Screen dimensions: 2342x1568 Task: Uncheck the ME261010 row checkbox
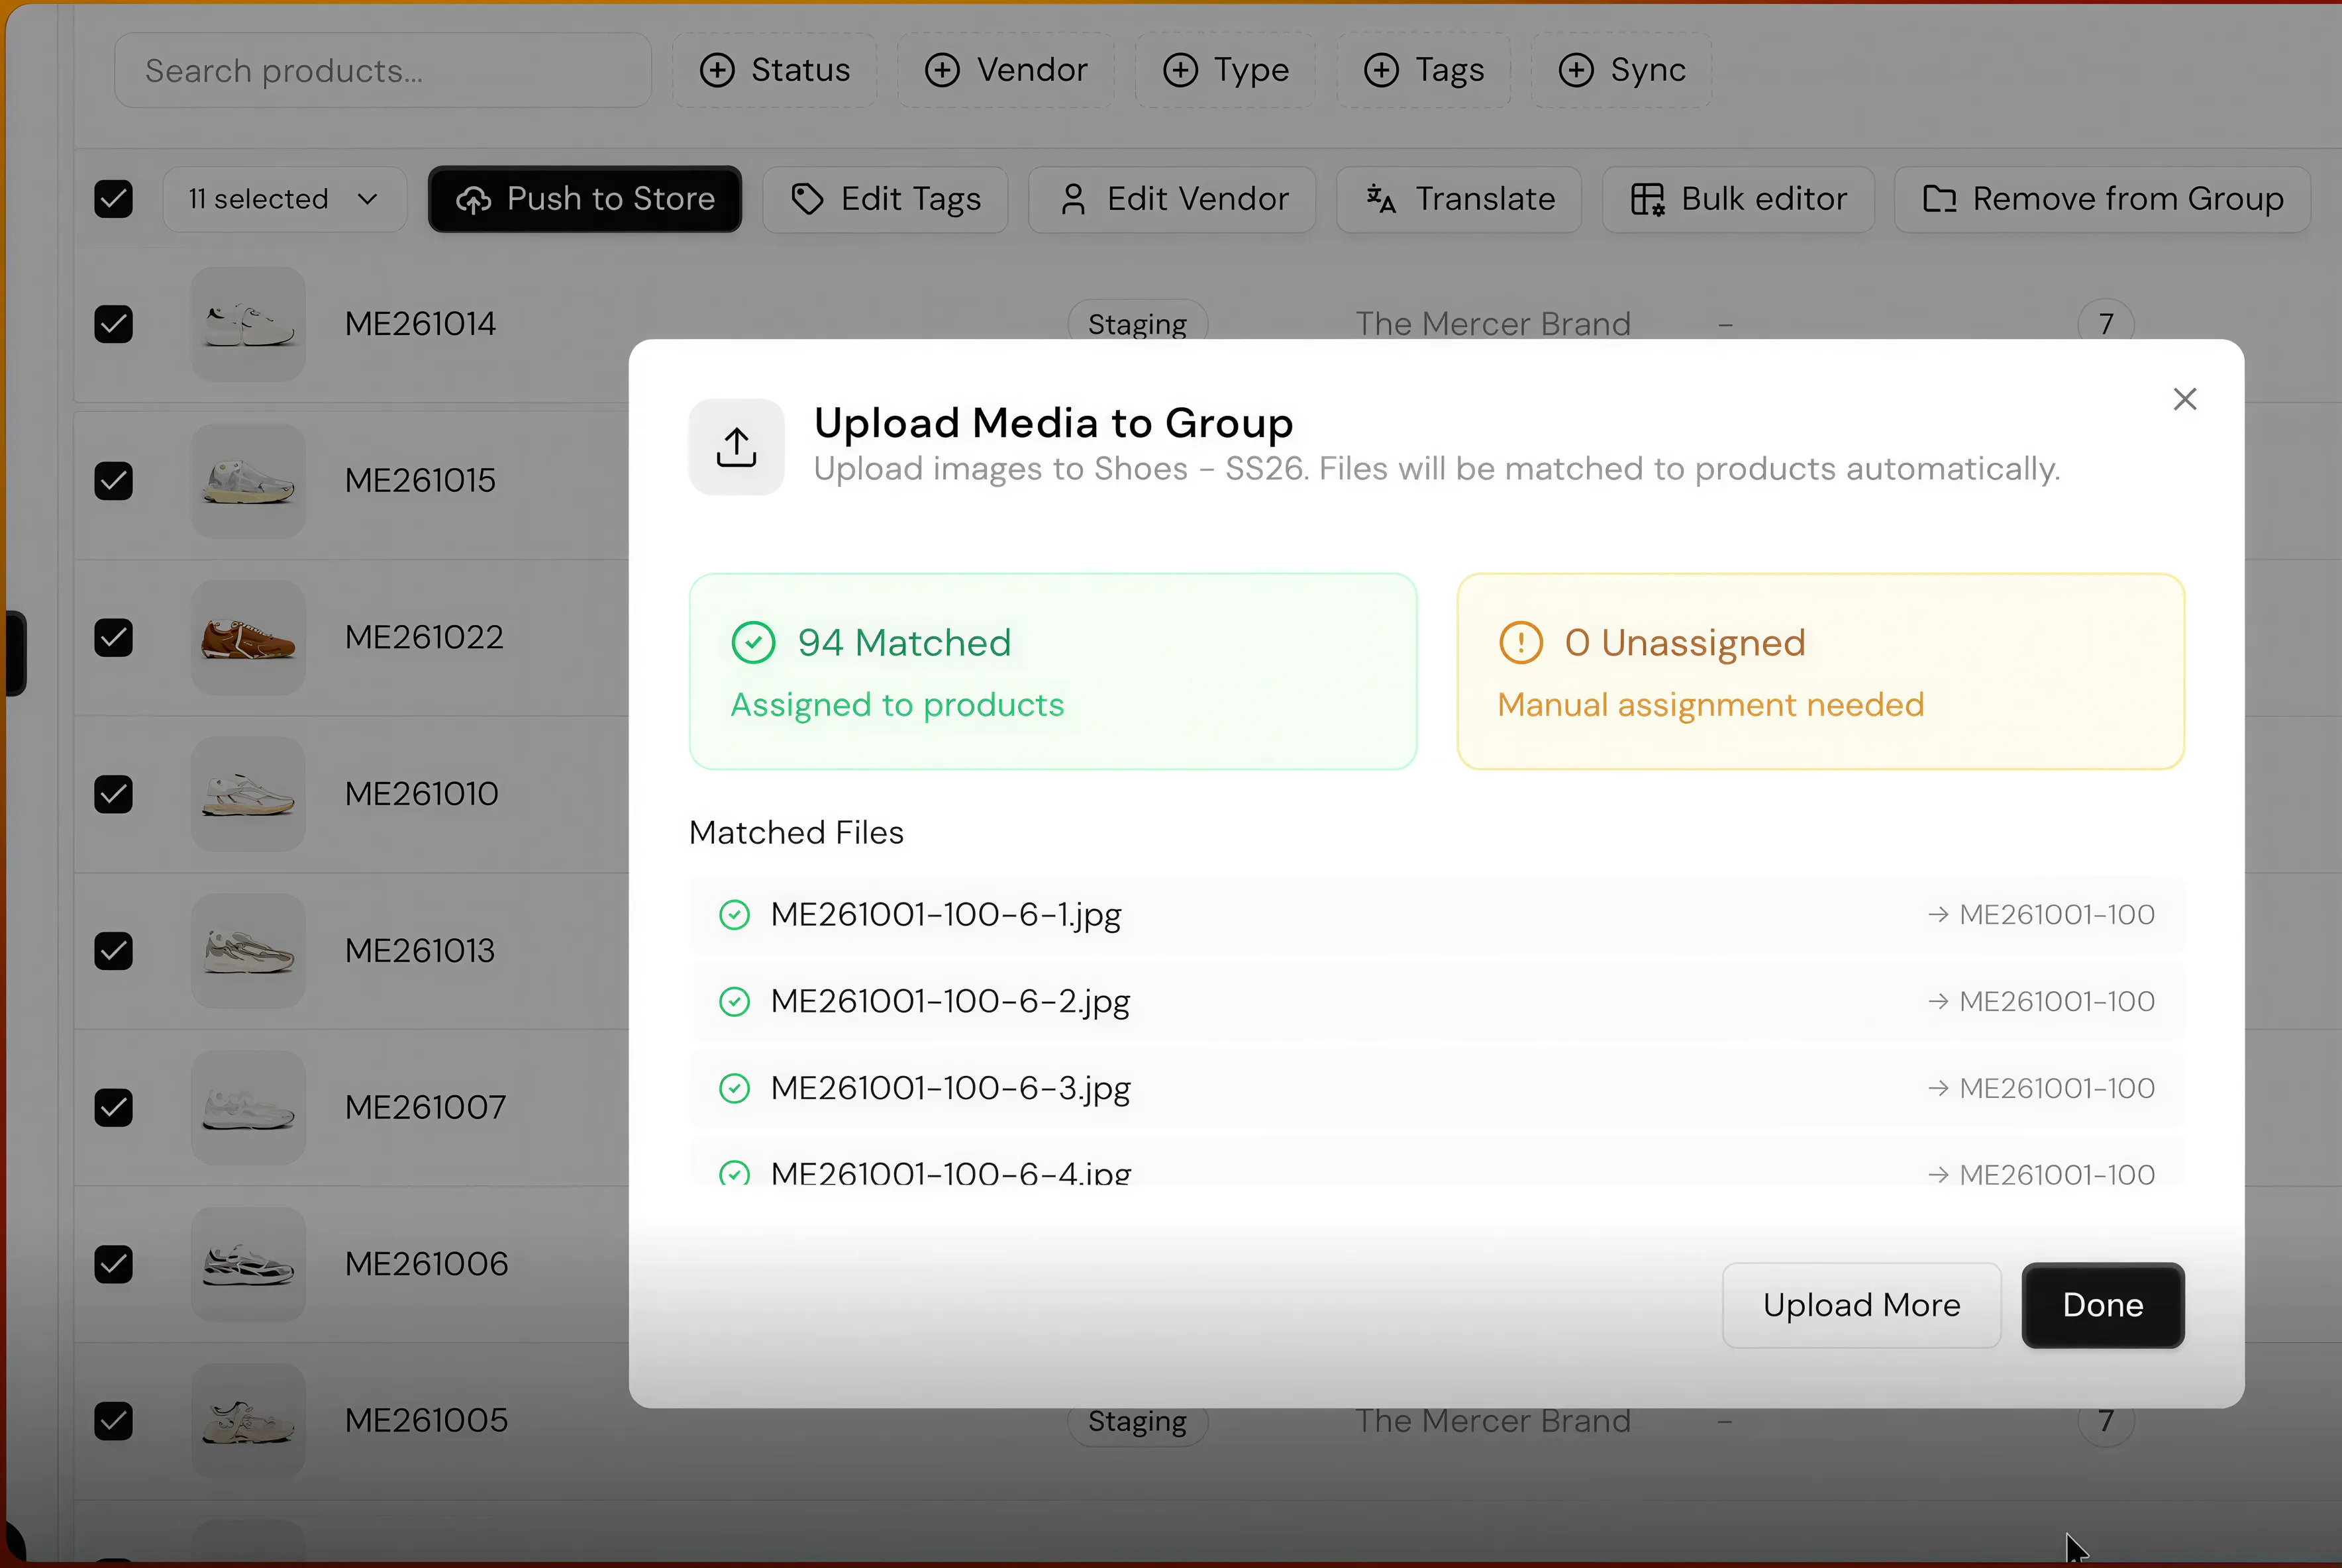[113, 794]
